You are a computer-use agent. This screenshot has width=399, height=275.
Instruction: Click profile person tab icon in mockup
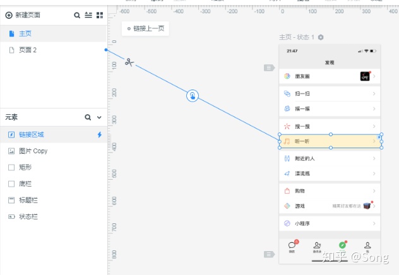point(367,245)
